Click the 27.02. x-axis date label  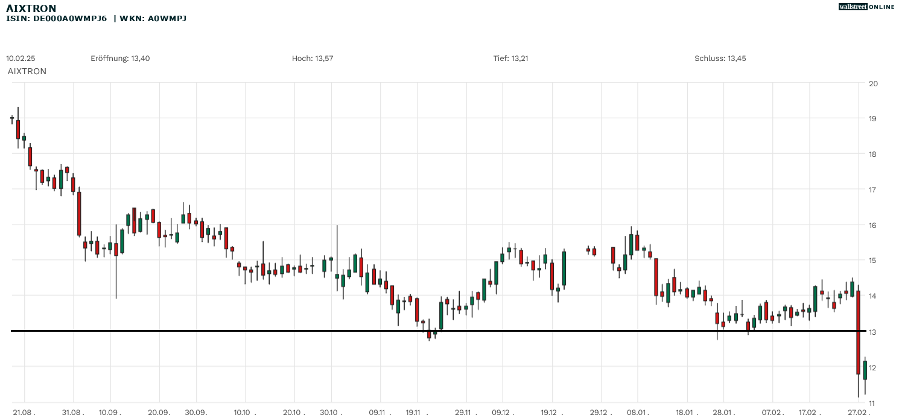coord(858,412)
